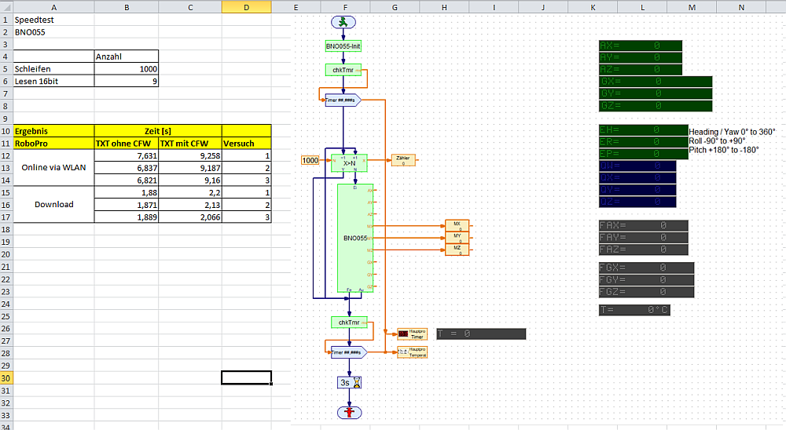The width and height of the screenshot is (786, 430).
Task: Click the green AX= display panel
Action: (x=640, y=46)
